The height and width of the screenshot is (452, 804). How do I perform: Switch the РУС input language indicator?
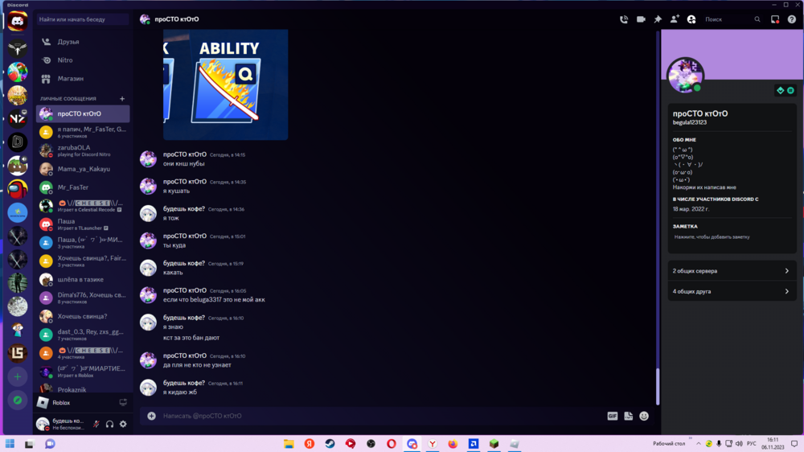coord(751,444)
